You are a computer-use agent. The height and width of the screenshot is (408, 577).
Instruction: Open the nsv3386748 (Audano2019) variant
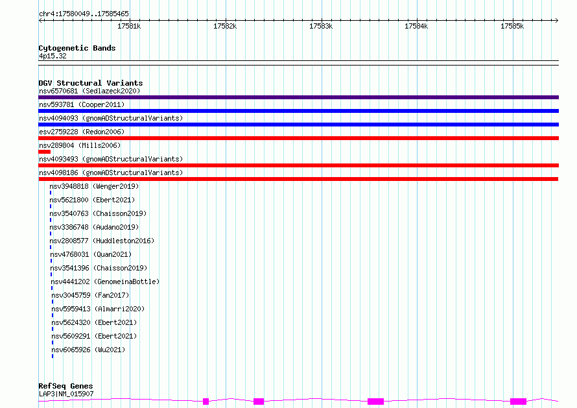pyautogui.click(x=94, y=227)
